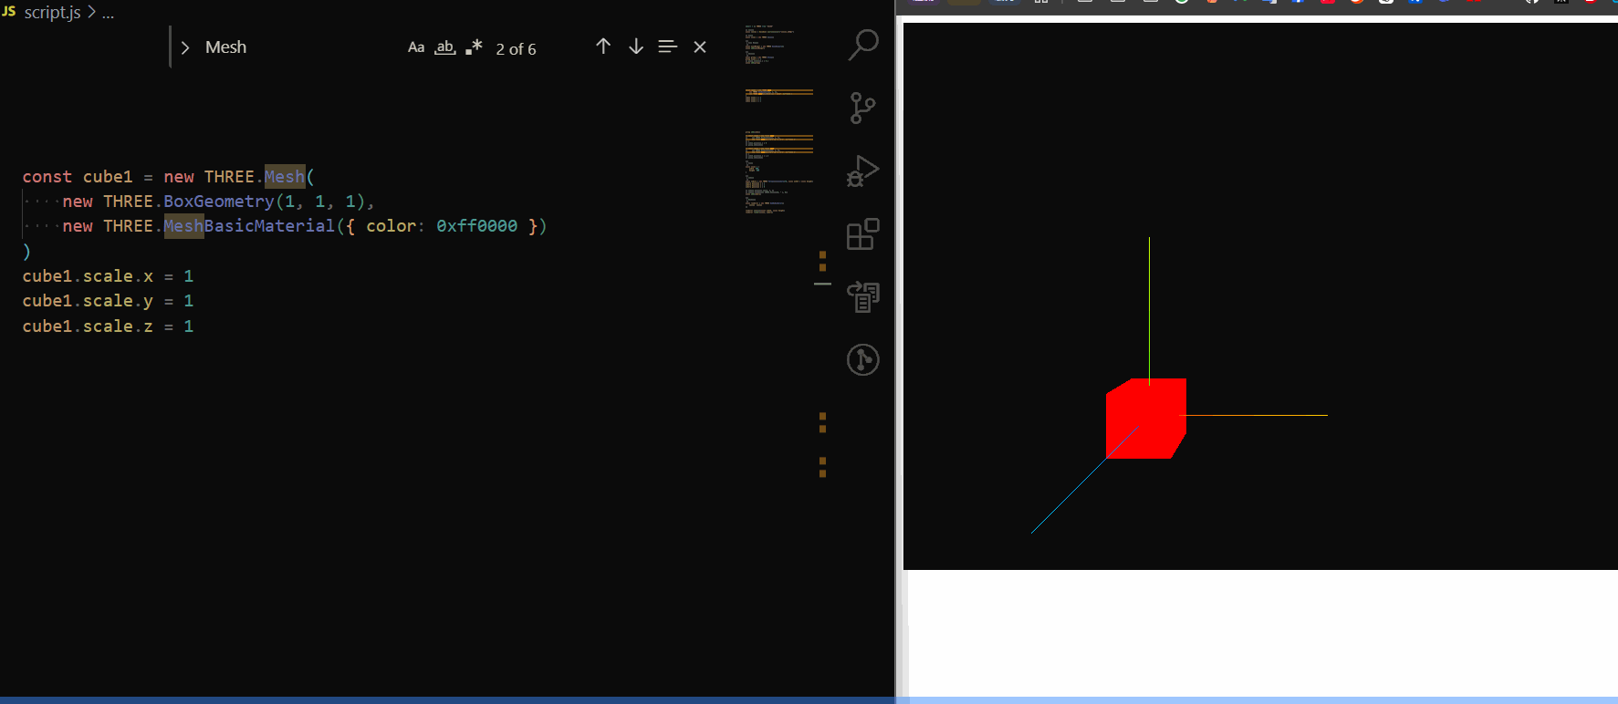Toggle Match Whole Word option
1618x704 pixels.
(445, 47)
